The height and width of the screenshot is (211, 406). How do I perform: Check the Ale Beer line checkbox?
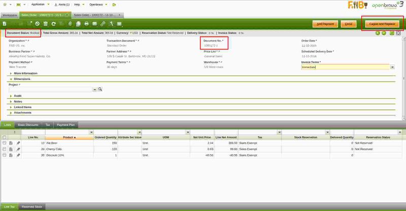[5, 143]
